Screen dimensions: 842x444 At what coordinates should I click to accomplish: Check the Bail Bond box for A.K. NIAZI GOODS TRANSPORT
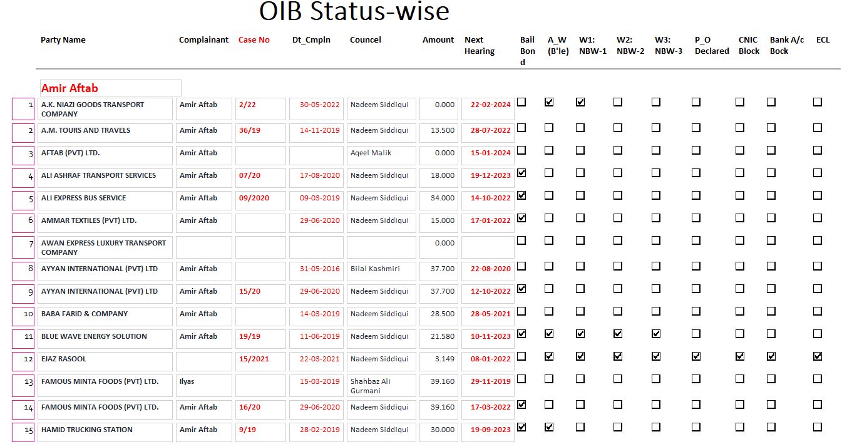pos(521,101)
